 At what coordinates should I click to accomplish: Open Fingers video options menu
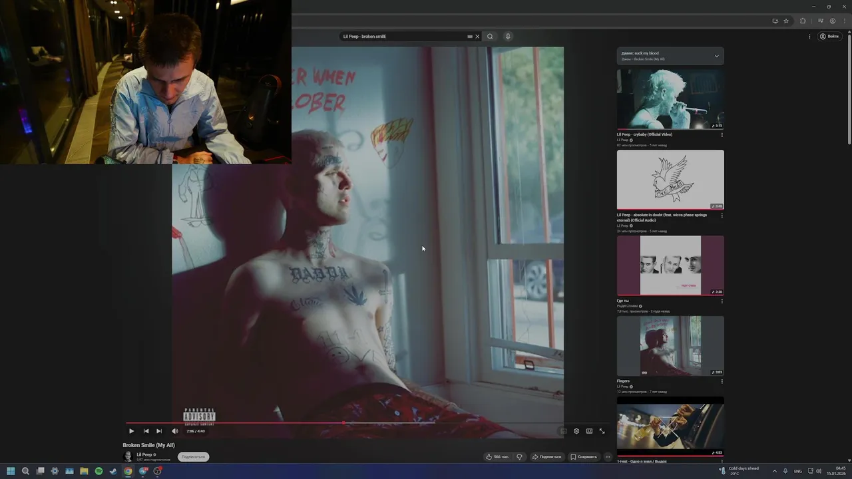coord(722,382)
